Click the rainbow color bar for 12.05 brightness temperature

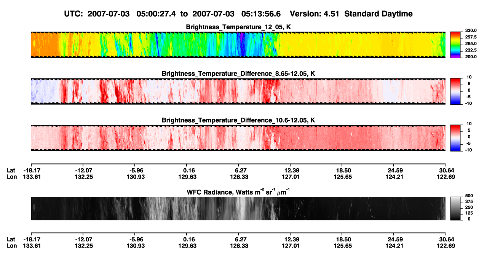[x=455, y=45]
